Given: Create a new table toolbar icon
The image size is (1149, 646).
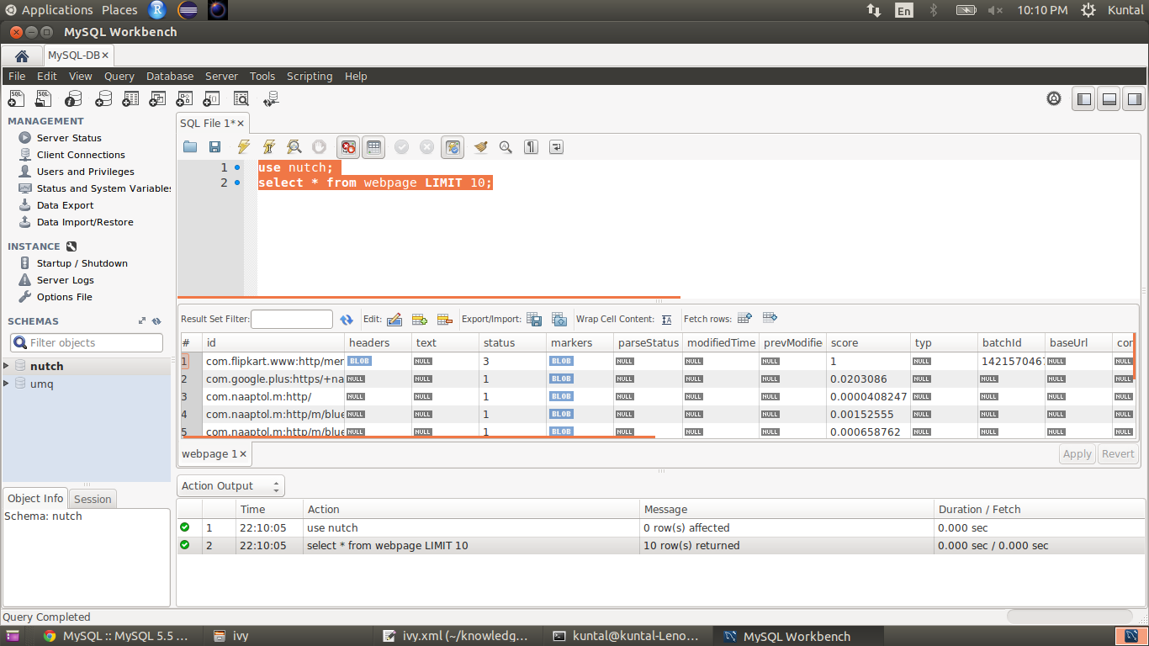Looking at the screenshot, I should pos(130,99).
